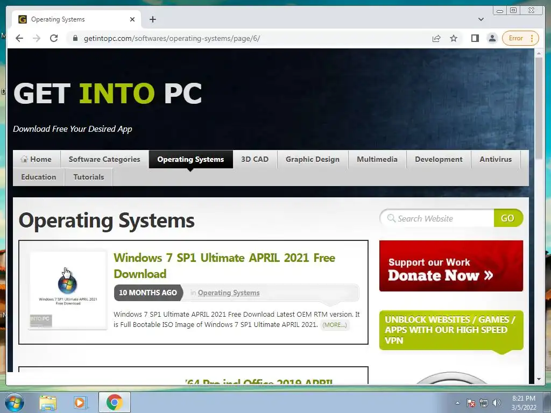Screen dimensions: 551x413
Task: Open Action Center flag icon
Action: pyautogui.click(x=470, y=403)
